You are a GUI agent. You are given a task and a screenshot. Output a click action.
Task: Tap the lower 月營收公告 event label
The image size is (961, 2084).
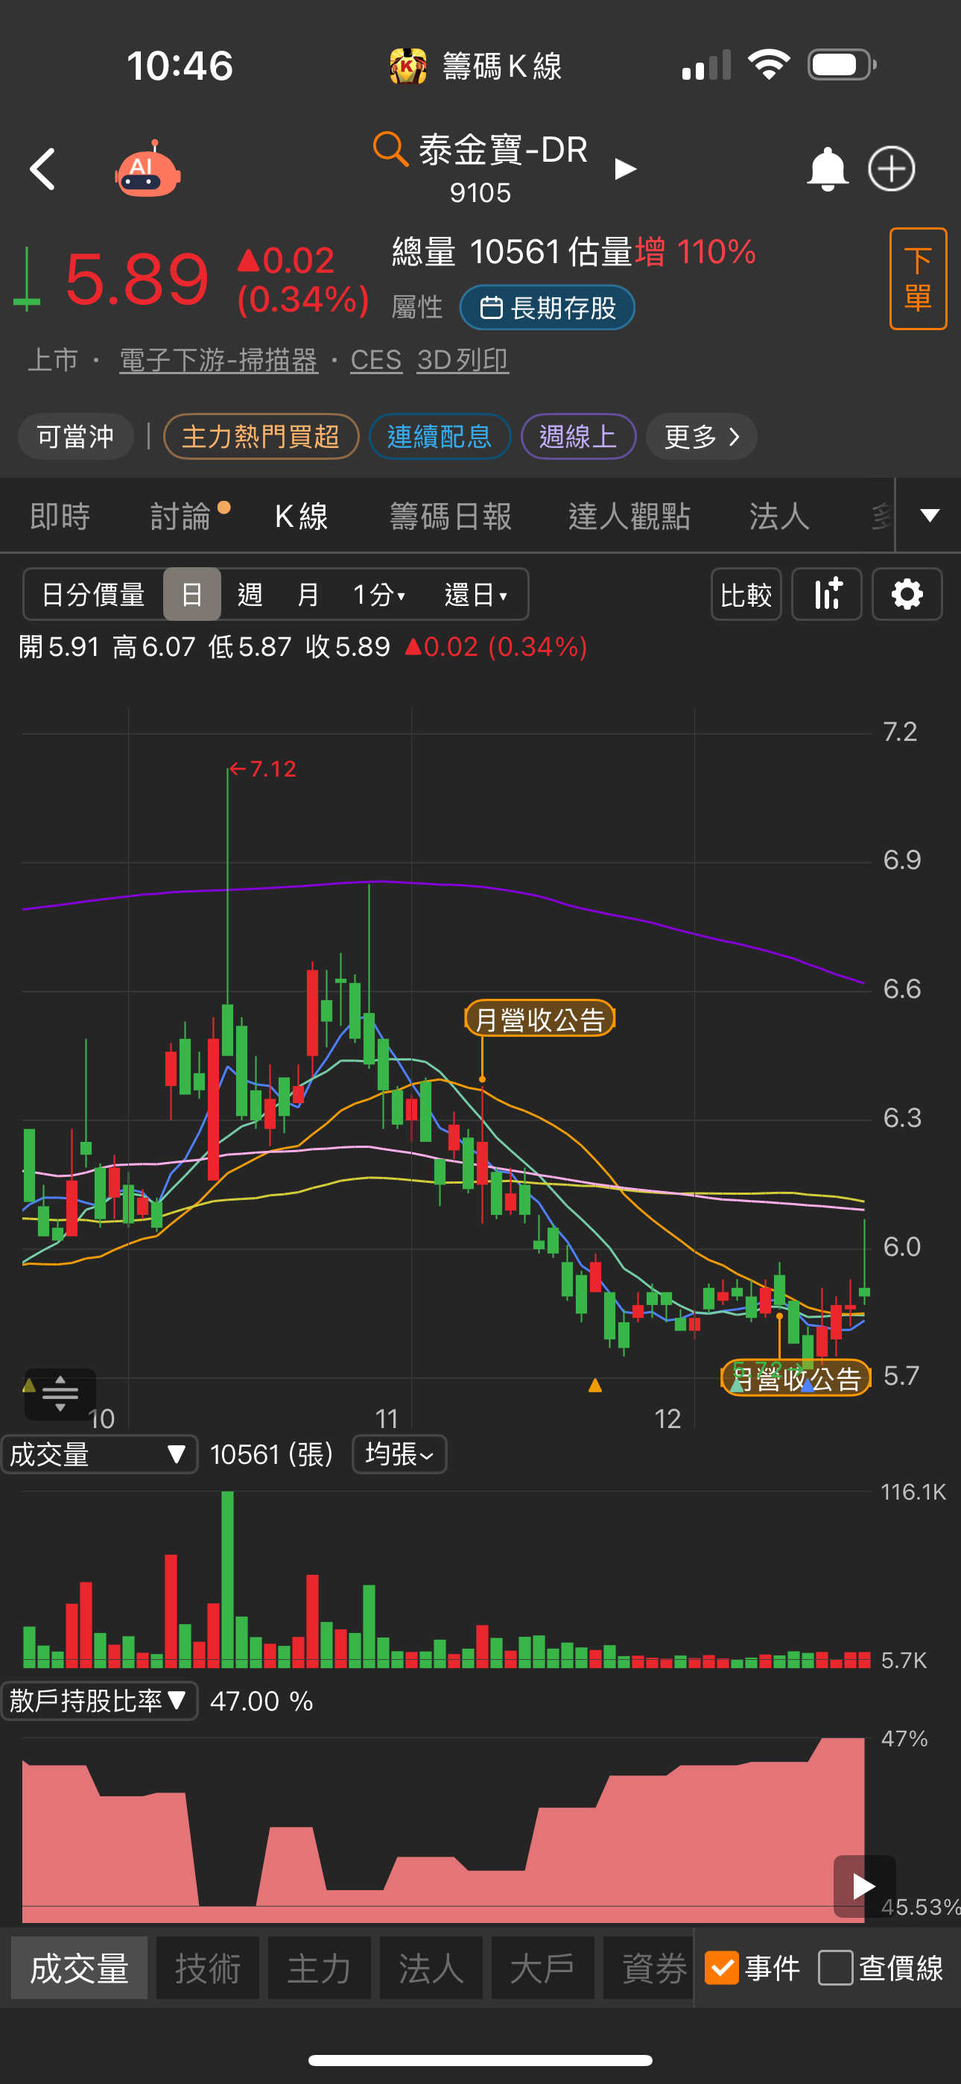click(x=796, y=1377)
